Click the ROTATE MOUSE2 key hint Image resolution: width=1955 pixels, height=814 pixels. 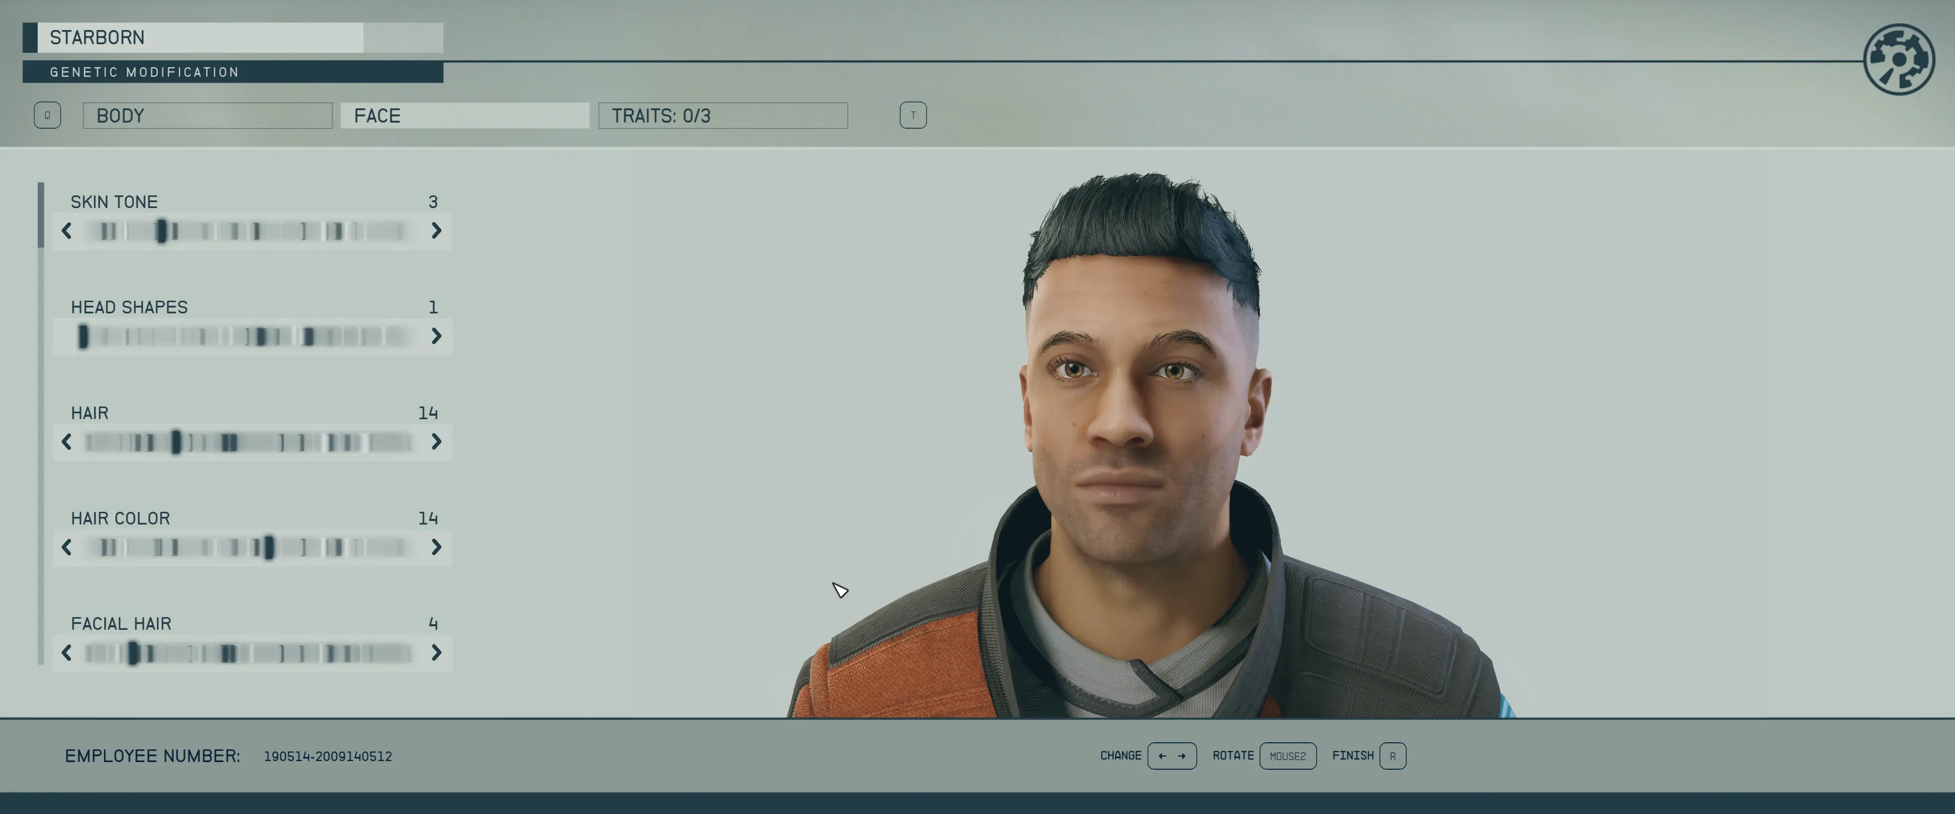(1287, 755)
